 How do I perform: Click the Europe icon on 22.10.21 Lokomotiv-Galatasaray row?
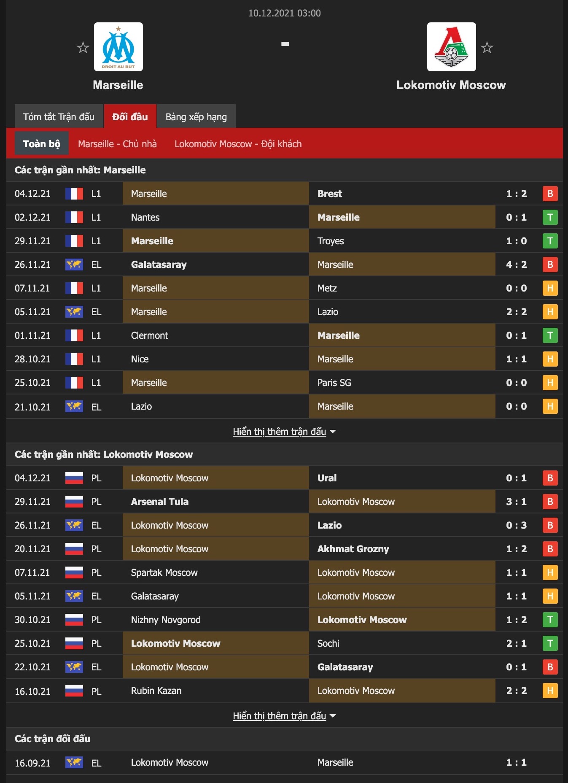pyautogui.click(x=74, y=667)
